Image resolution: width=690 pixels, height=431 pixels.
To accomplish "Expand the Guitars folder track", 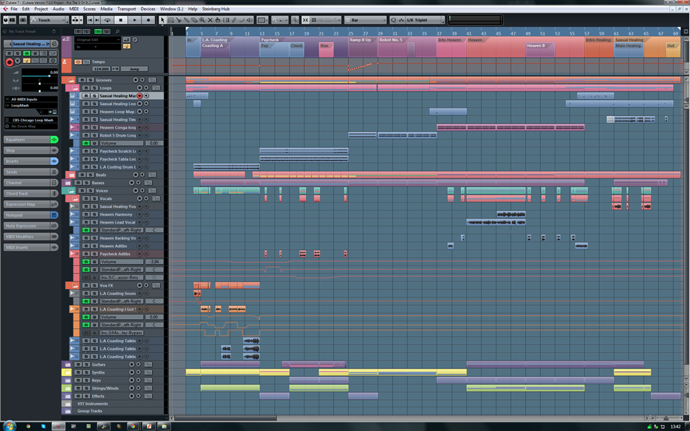I will point(67,364).
